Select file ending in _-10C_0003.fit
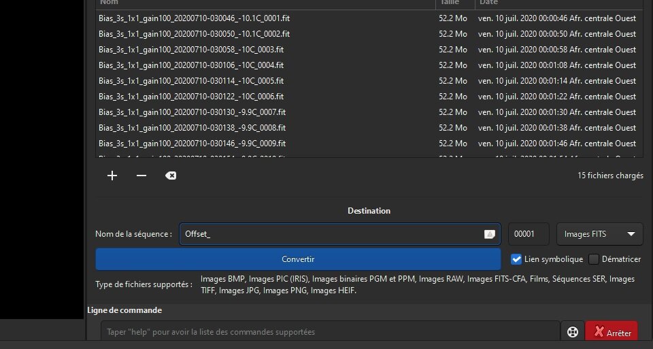Image resolution: width=653 pixels, height=349 pixels. (191, 50)
